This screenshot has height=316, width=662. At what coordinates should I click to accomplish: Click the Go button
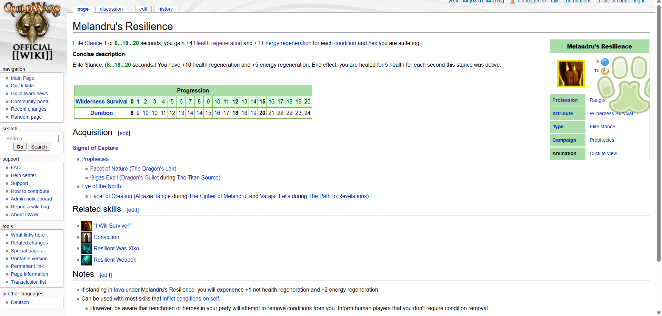(20, 147)
